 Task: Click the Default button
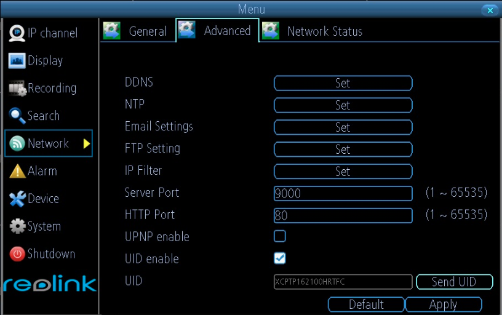pyautogui.click(x=366, y=304)
